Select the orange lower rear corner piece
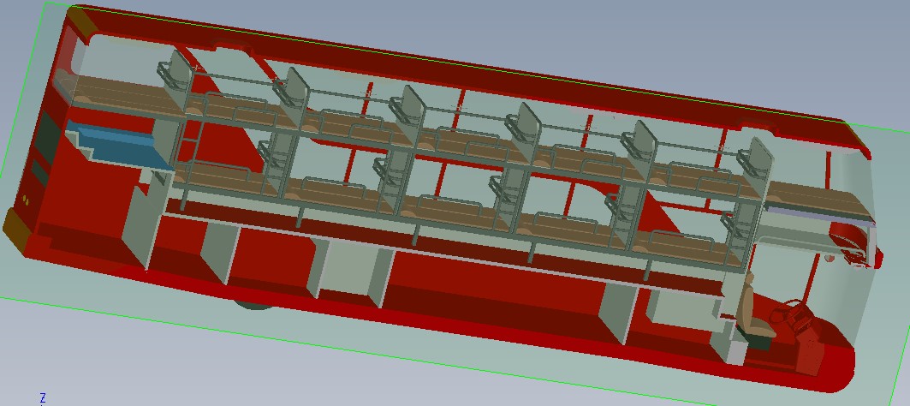Screen dimensions: 910x406 (16, 231)
